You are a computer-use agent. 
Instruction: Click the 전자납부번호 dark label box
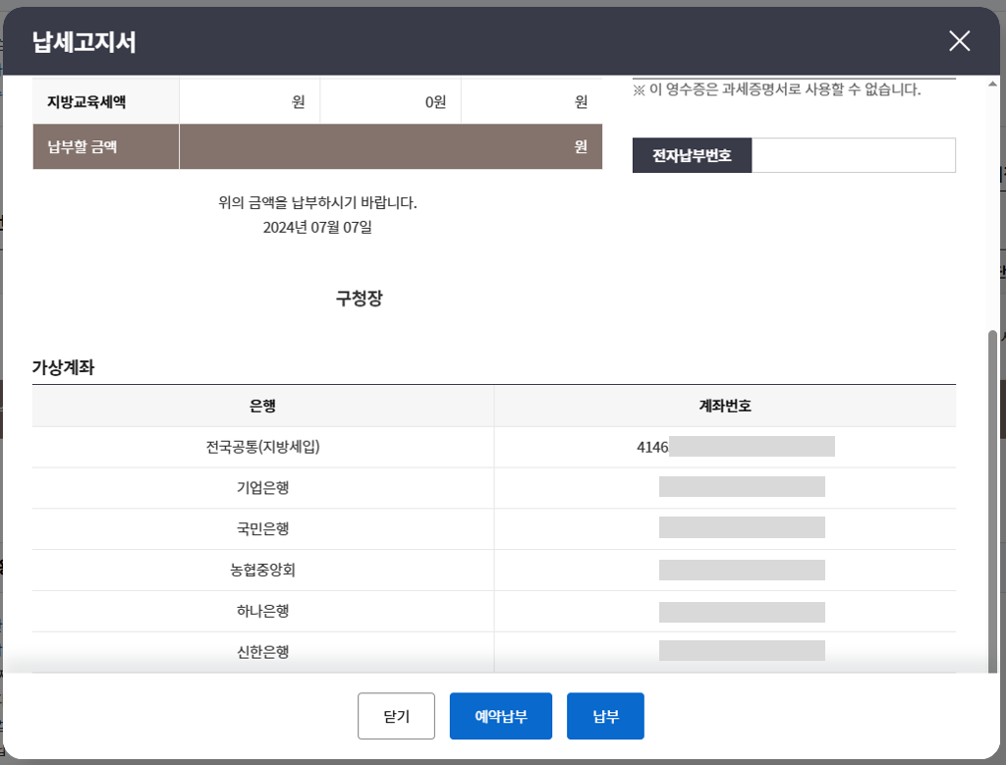pos(692,154)
